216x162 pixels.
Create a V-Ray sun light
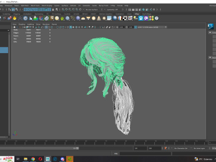(x=104, y=18)
